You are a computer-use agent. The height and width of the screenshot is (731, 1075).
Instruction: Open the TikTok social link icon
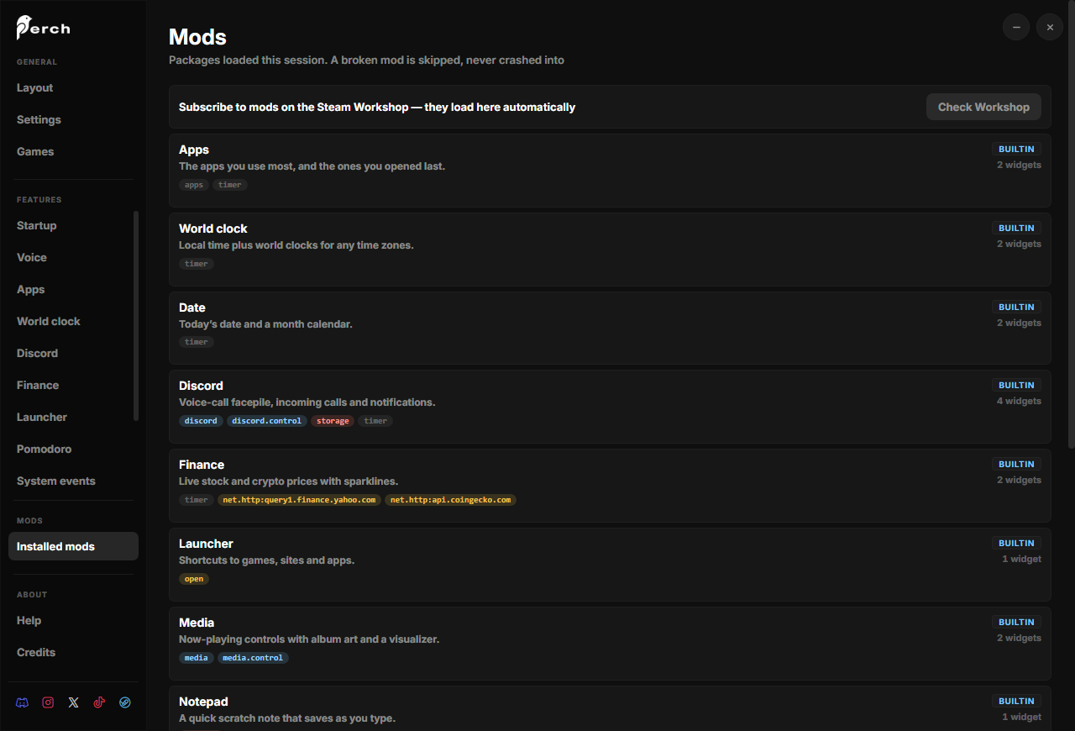click(99, 702)
